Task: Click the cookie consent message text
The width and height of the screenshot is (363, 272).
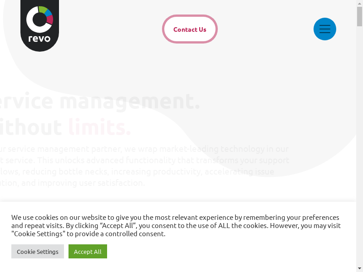Action: coord(176,225)
